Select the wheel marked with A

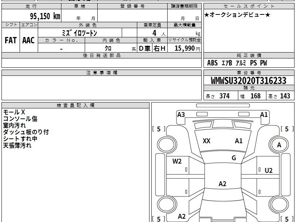click(x=279, y=145)
